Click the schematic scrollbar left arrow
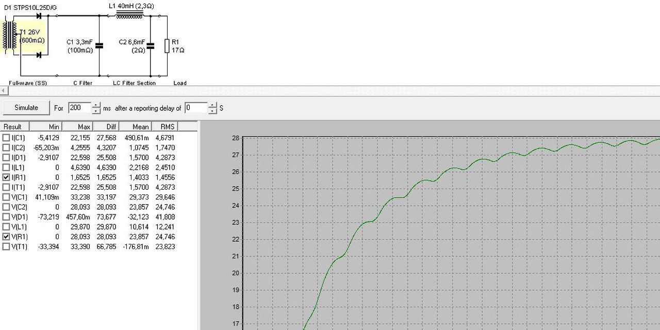The height and width of the screenshot is (330, 660). pyautogui.click(x=4, y=91)
